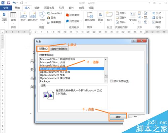Insert a SmartArt graphic
Screen dimensions: 168x133
pyautogui.click(x=54, y=13)
